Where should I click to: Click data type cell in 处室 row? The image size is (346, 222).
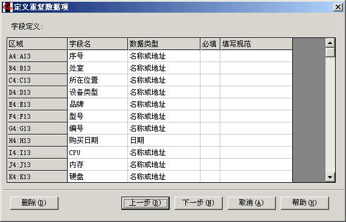click(x=164, y=68)
